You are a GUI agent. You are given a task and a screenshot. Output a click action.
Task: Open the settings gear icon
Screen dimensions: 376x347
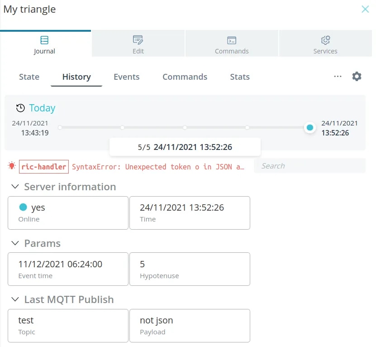[357, 77]
